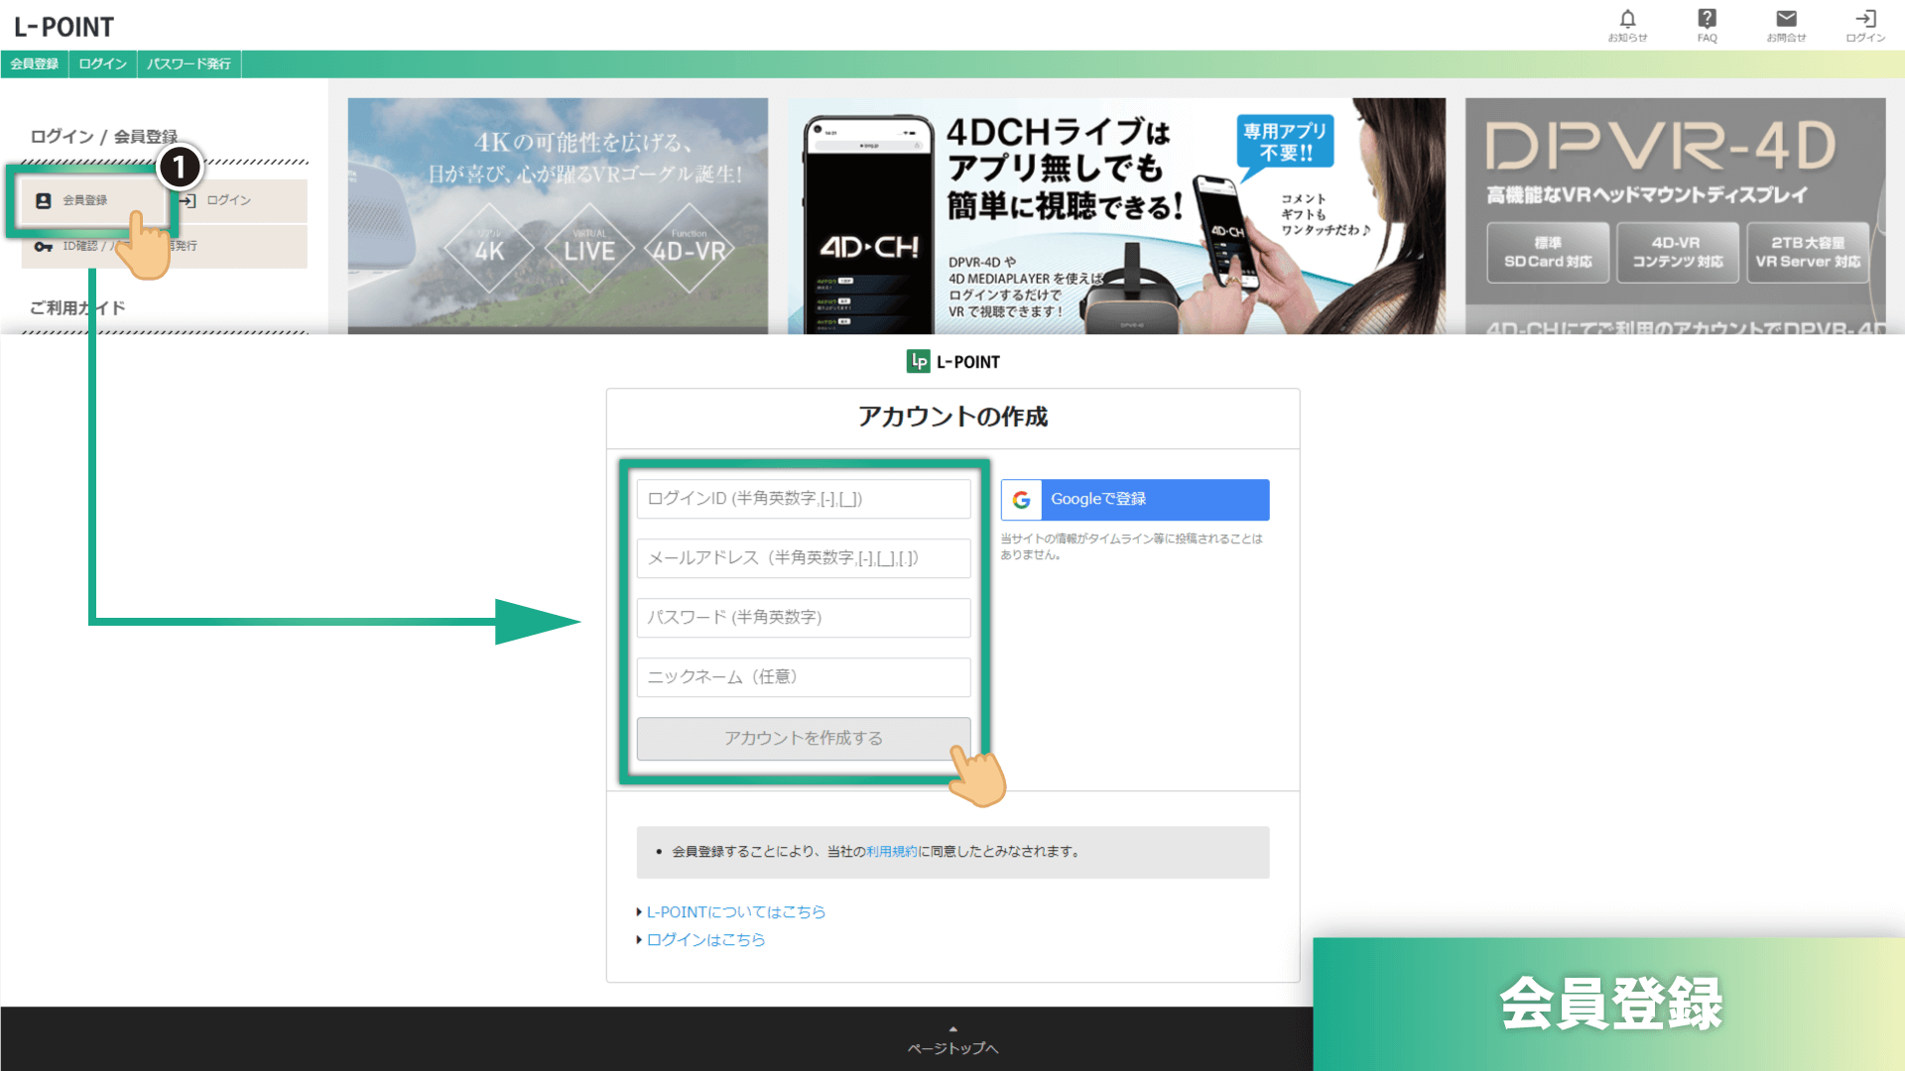
Task: Select the ログイン tab in green bar
Action: [x=103, y=63]
